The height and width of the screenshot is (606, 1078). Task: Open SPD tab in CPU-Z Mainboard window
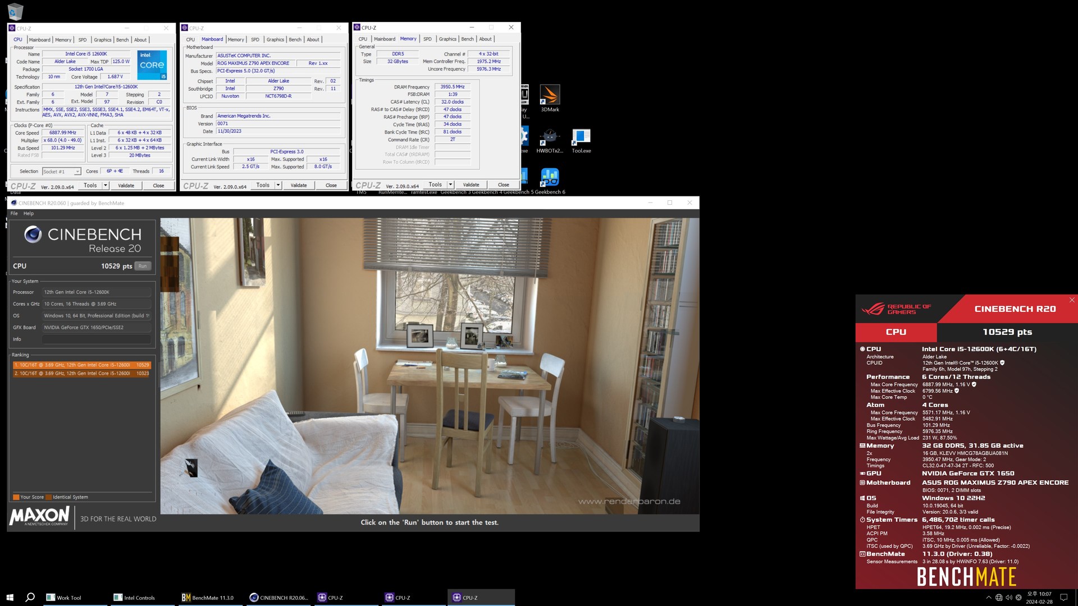click(x=255, y=40)
